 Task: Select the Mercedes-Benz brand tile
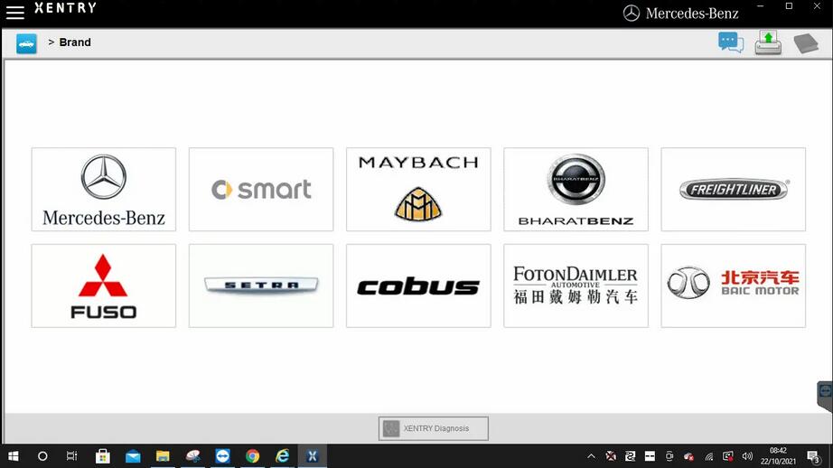104,190
